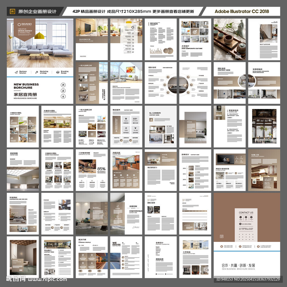The width and height of the screenshot is (287, 287).
Task: Click the layers icon beside Branding Design
Action: [x=58, y=72]
